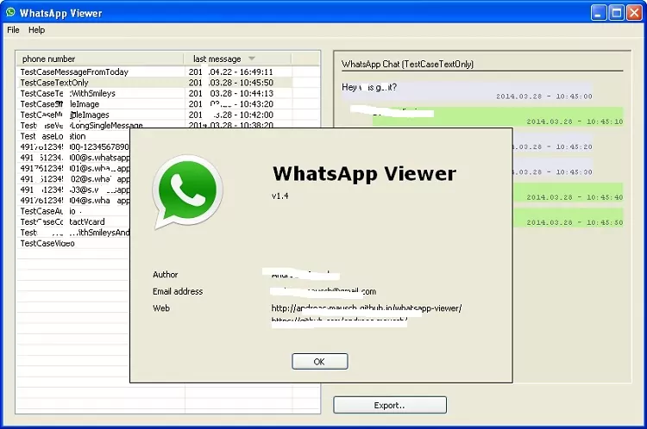The image size is (647, 429).
Task: Click the v1.4 version label
Action: point(280,196)
